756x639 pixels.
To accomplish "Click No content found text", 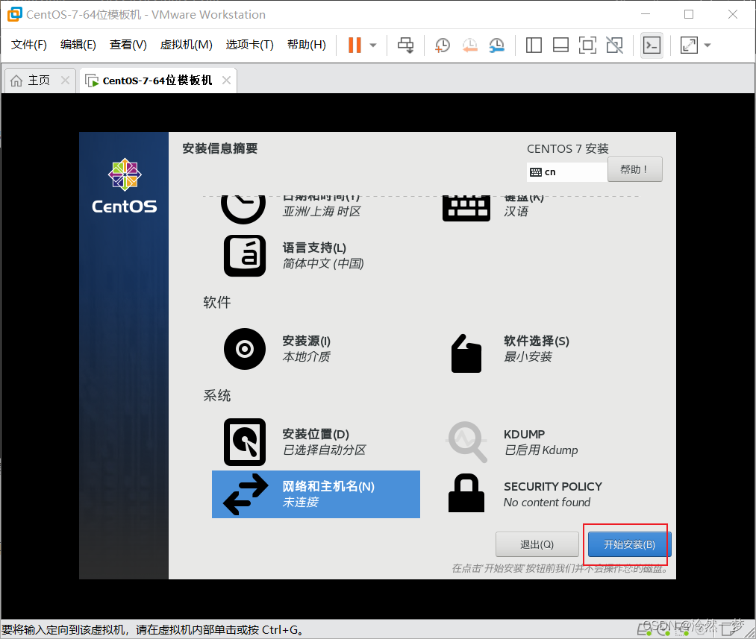I will click(x=547, y=503).
